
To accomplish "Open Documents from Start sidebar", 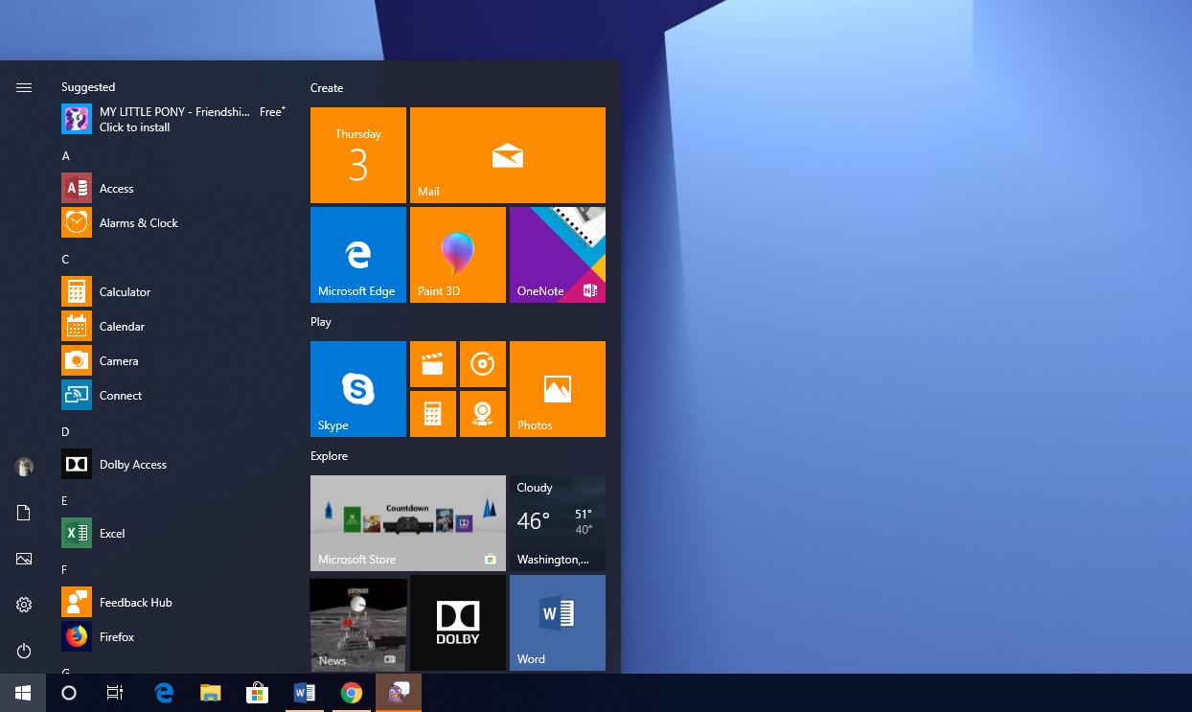I will tap(24, 513).
